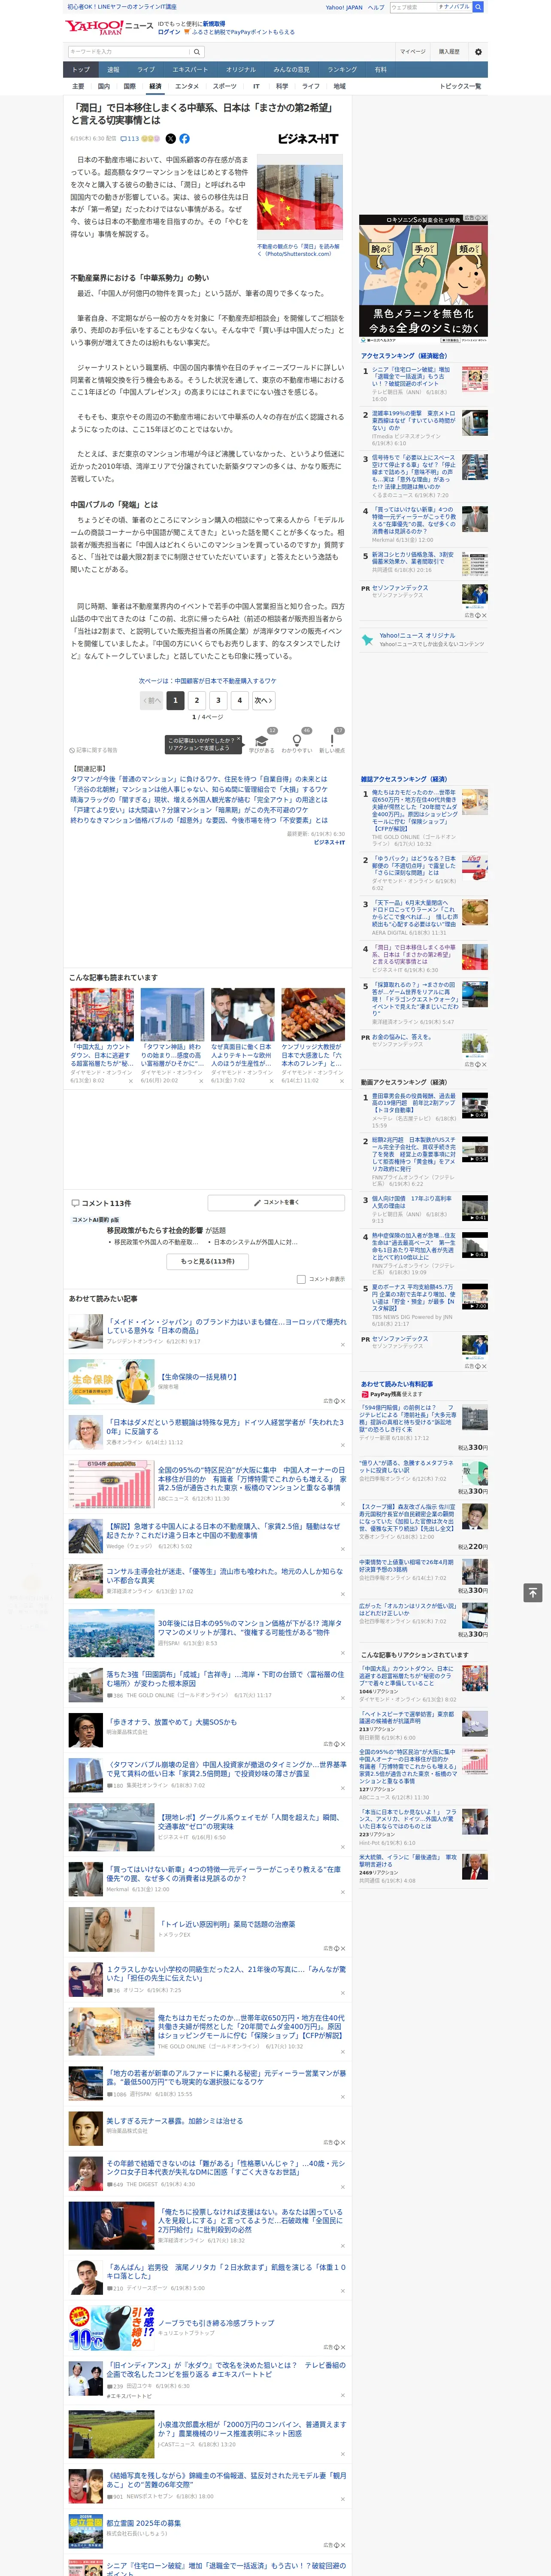Open the 'ケンブリッジ大教授が' yakitori thumbnail
The height and width of the screenshot is (2576, 551).
click(313, 1015)
